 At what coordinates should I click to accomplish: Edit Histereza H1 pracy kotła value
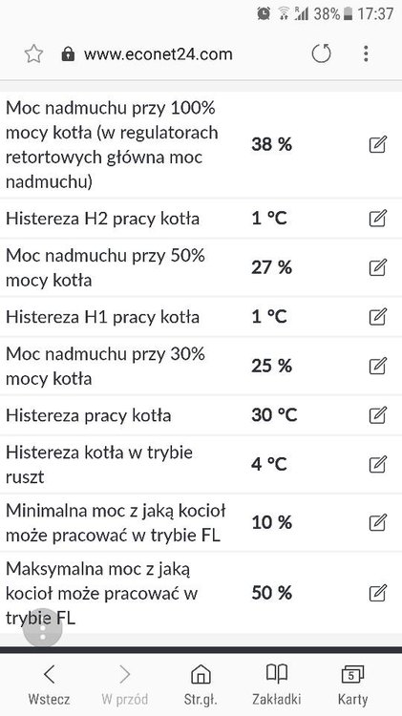pyautogui.click(x=378, y=316)
